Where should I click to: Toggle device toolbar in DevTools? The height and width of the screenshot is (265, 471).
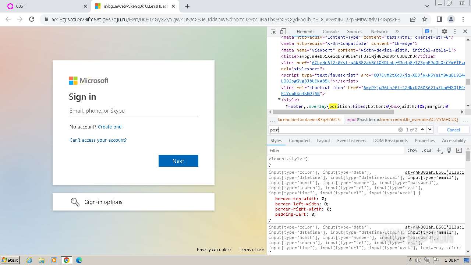(283, 32)
